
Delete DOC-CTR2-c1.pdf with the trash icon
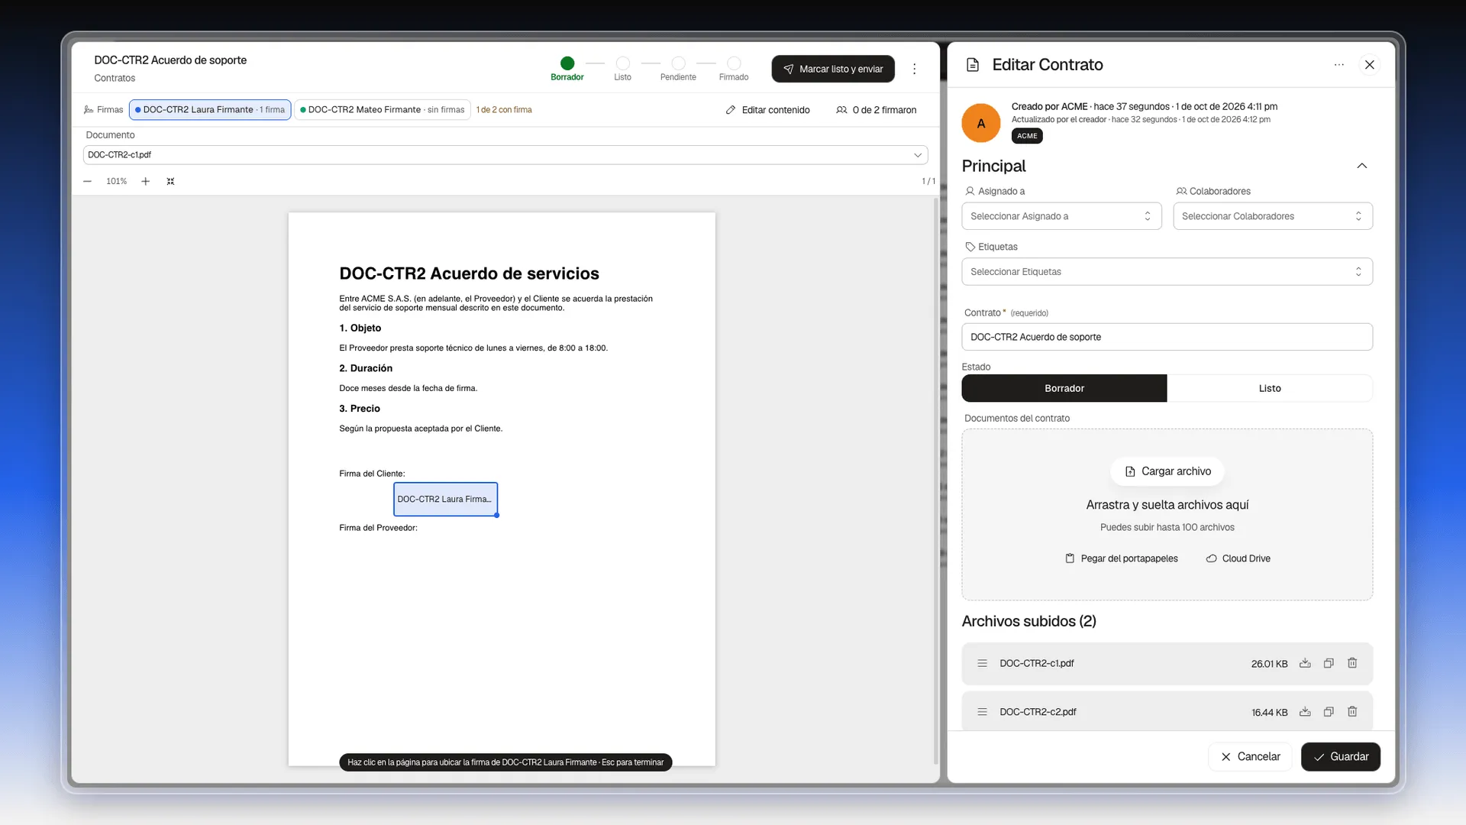(1352, 663)
